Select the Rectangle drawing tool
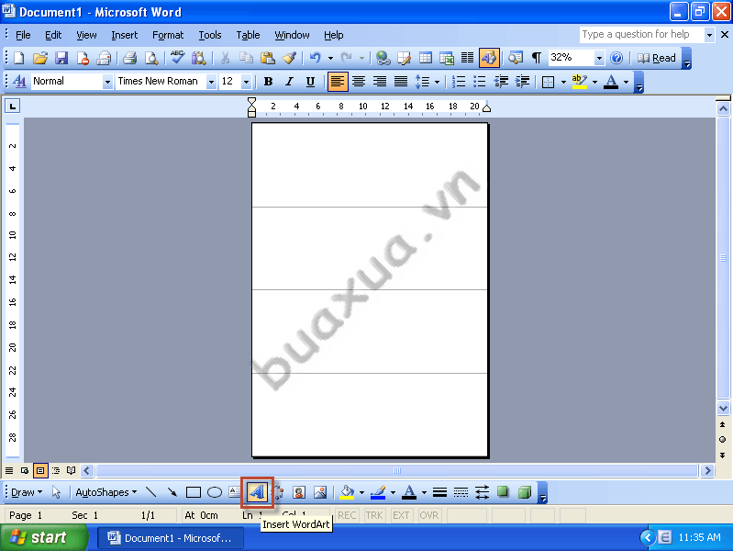 tap(194, 492)
